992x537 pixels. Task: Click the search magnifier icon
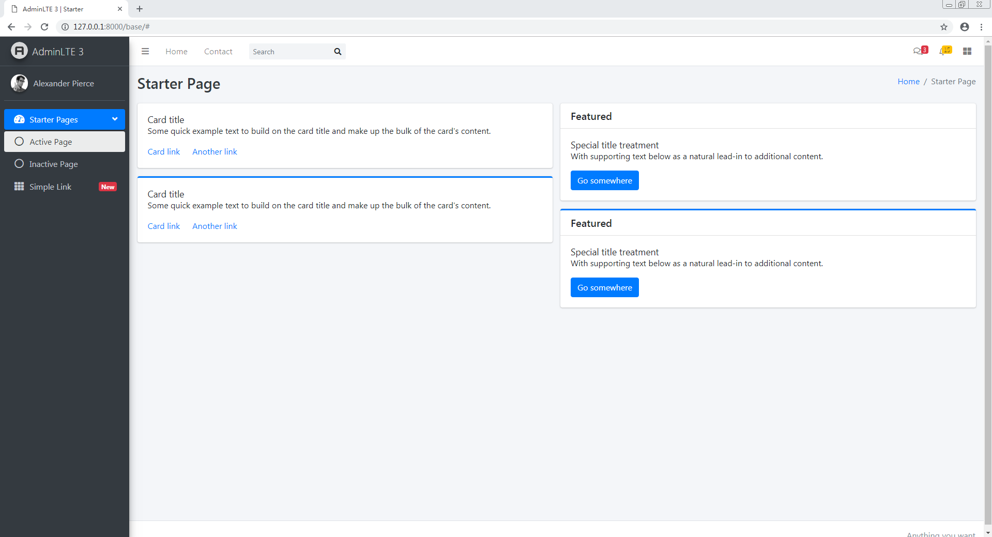[338, 52]
